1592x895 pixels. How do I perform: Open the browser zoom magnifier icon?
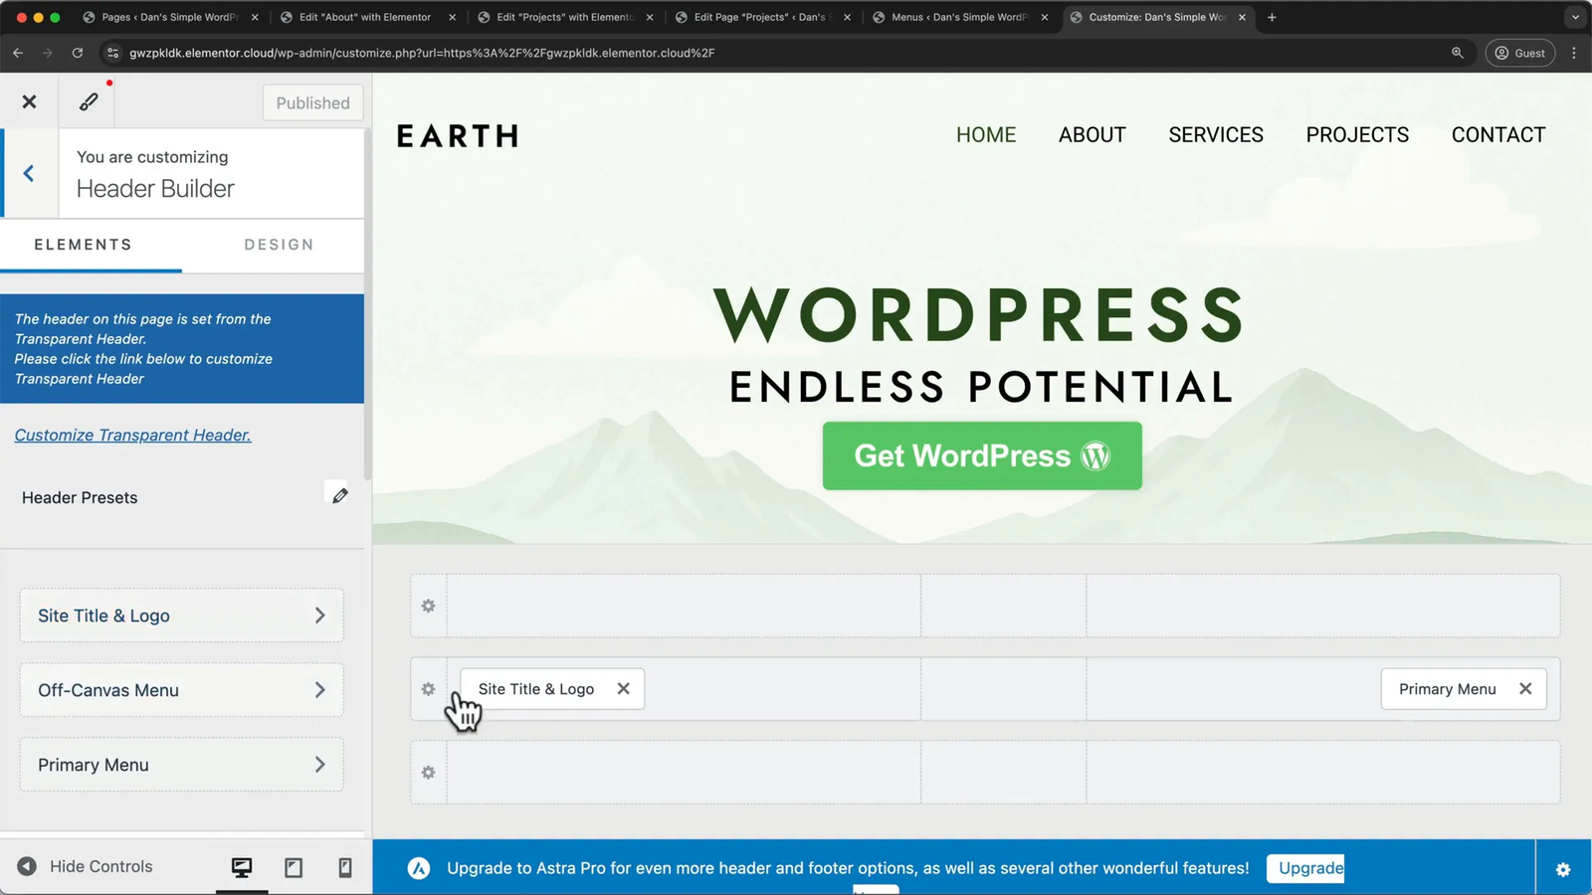(x=1458, y=53)
